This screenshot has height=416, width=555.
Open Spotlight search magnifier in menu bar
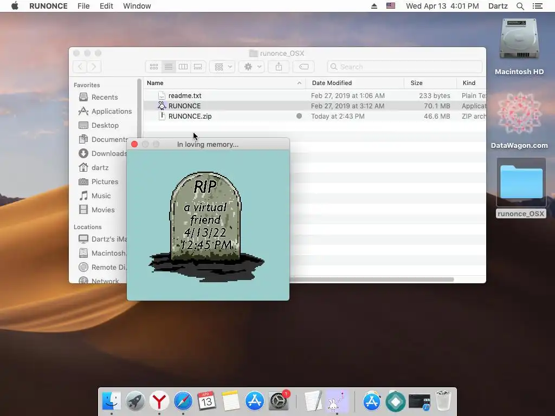(x=520, y=6)
